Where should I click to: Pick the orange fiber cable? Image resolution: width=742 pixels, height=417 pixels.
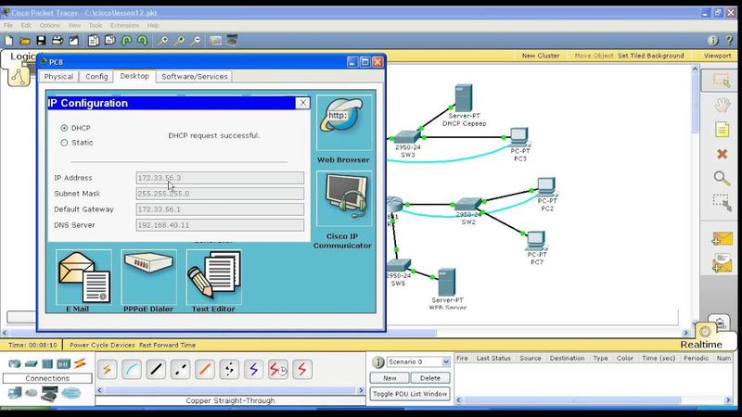(205, 369)
